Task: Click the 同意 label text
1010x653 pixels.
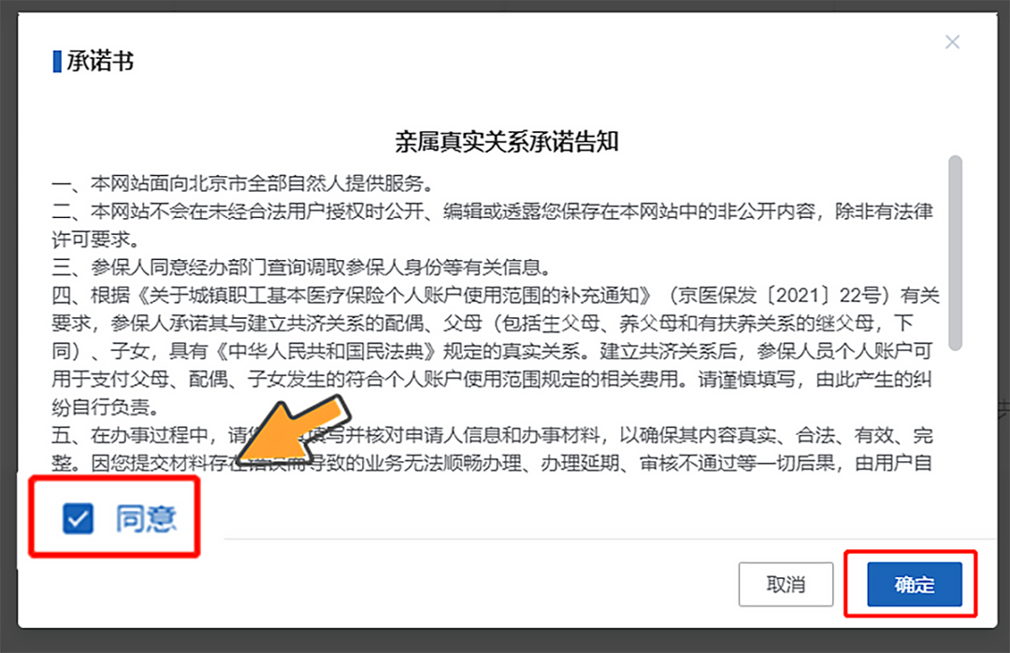Action: point(146,519)
